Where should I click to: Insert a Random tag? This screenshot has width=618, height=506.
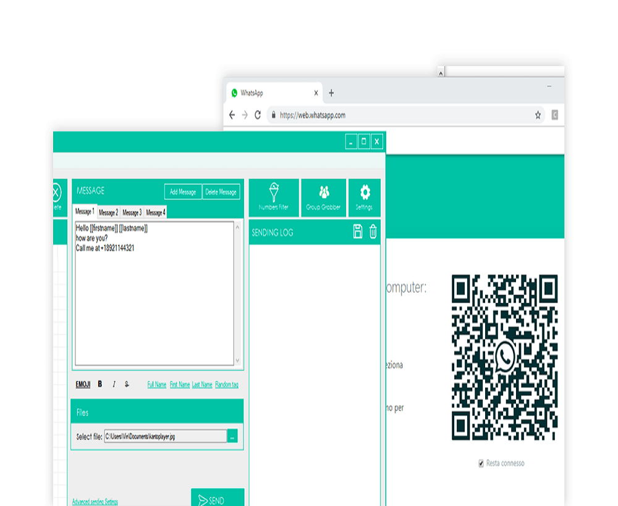(227, 384)
